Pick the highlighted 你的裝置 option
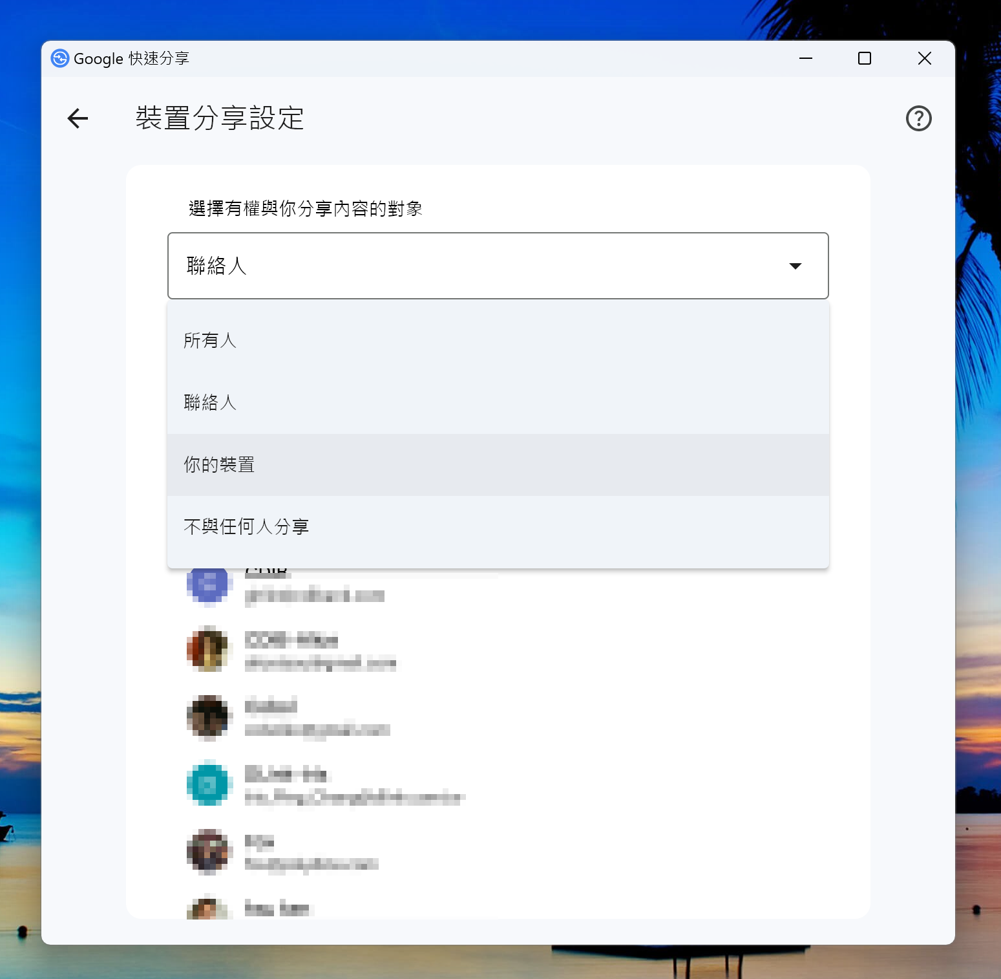 click(x=220, y=464)
